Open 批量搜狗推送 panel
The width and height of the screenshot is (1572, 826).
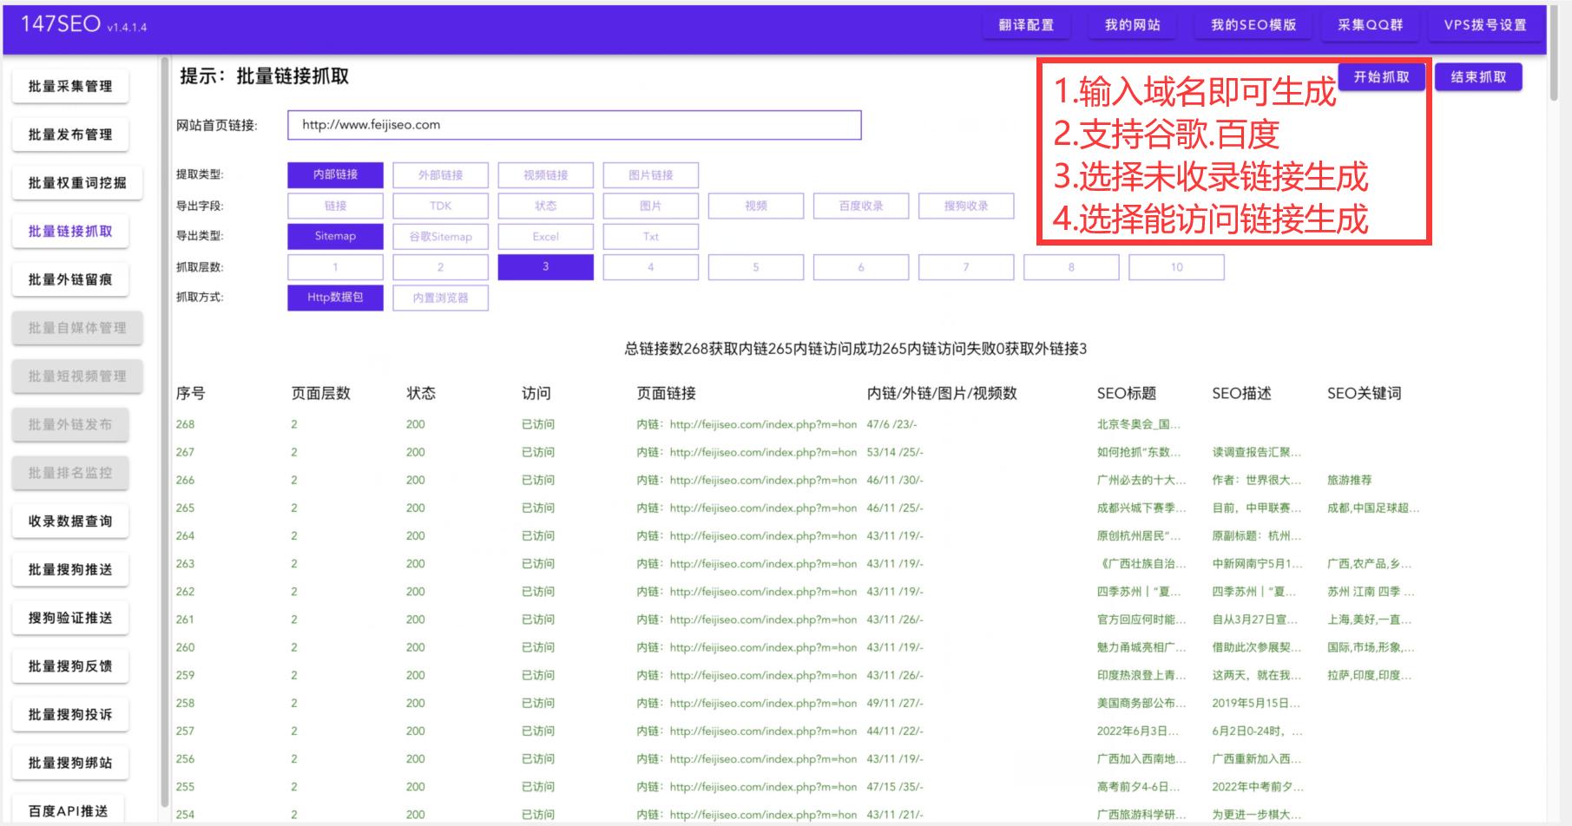[70, 569]
